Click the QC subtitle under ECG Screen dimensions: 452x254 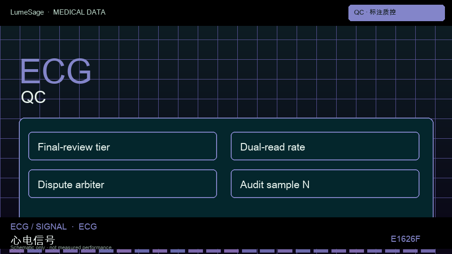click(x=33, y=97)
